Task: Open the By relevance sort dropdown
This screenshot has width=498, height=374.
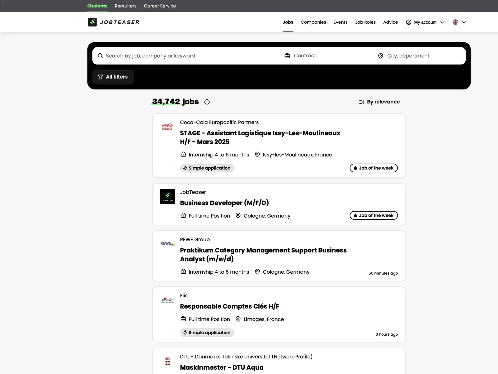Action: (379, 102)
